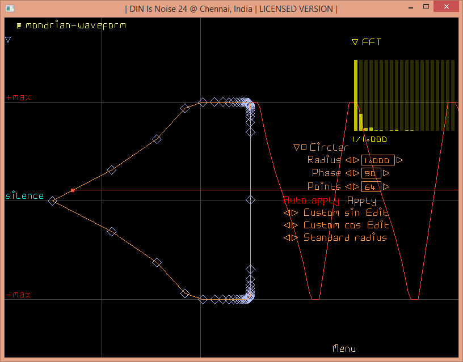Cycle Custom sin Edit option arrows
The width and height of the screenshot is (463, 362).
pyautogui.click(x=291, y=213)
